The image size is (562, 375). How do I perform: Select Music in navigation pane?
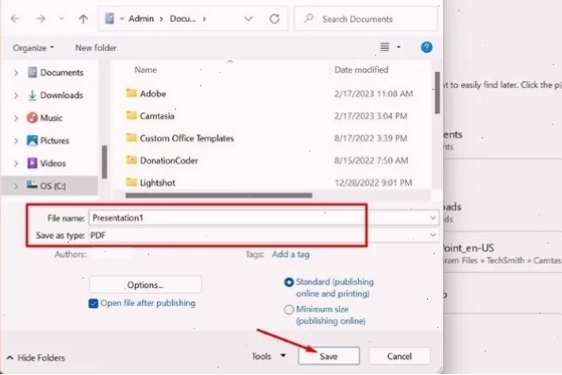click(44, 117)
